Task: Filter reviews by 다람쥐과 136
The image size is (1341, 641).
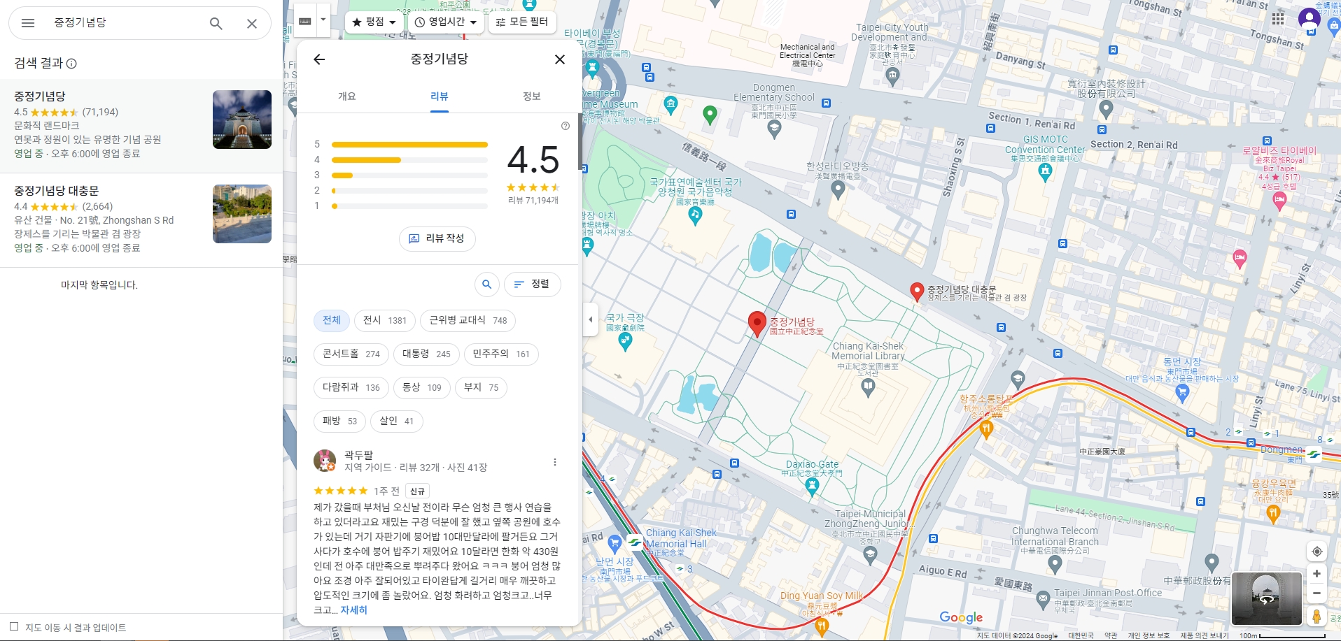Action: pyautogui.click(x=351, y=388)
